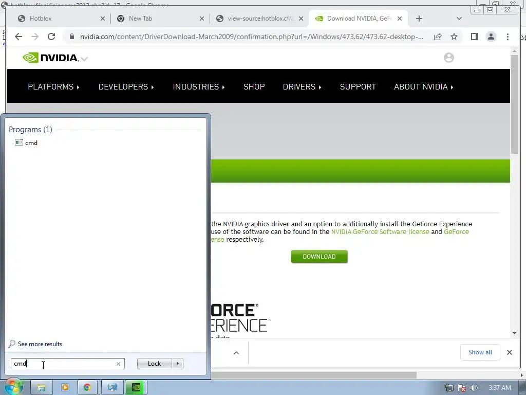The width and height of the screenshot is (526, 395).
Task: Click the green DOWNLOAD button
Action: (320, 257)
